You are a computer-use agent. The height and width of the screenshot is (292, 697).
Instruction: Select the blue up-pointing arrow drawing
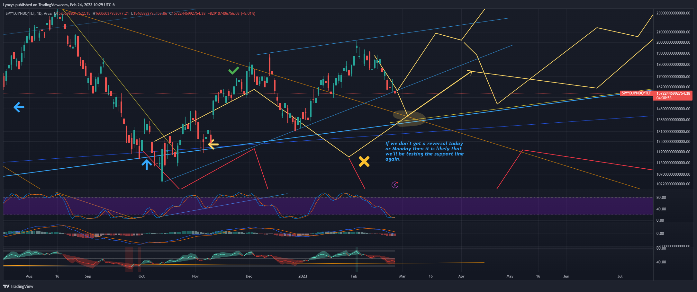147,164
